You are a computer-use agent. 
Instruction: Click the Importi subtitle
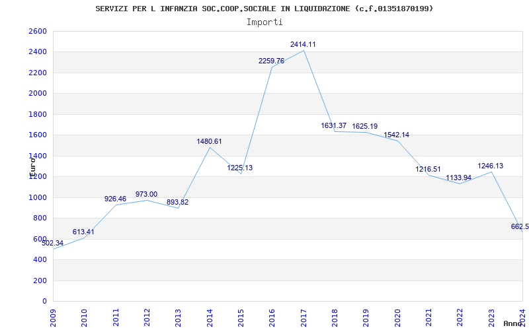pyautogui.click(x=264, y=22)
